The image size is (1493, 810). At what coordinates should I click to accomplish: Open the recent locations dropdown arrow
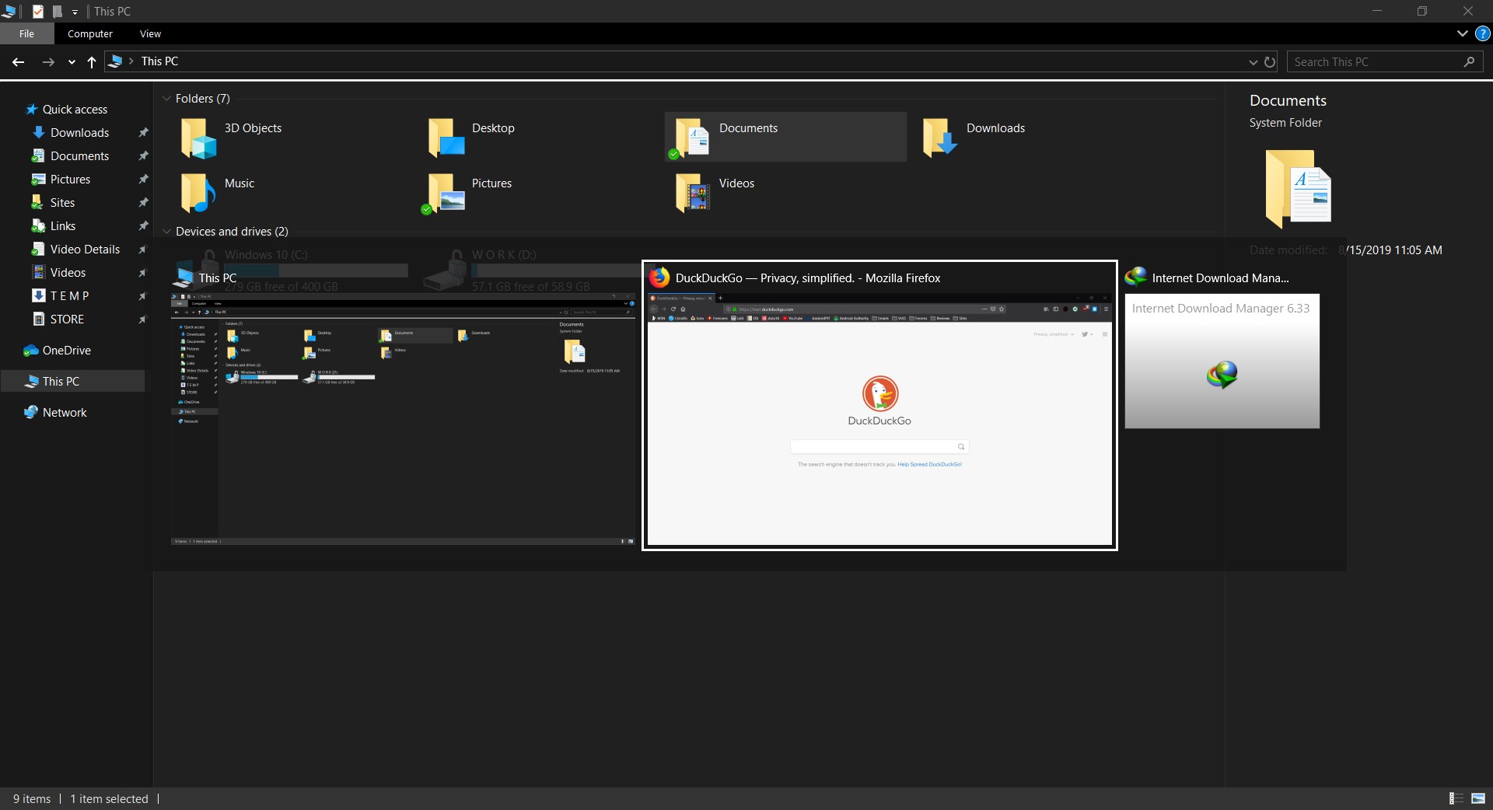(72, 62)
